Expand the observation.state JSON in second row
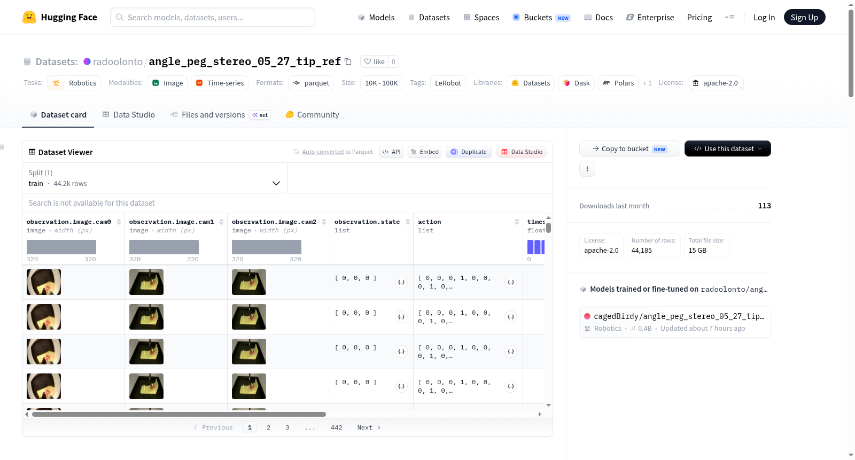 401,317
